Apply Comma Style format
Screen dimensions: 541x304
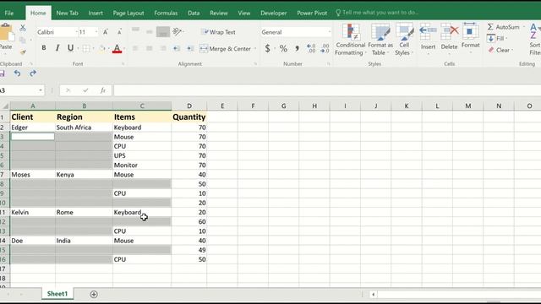[297, 48]
